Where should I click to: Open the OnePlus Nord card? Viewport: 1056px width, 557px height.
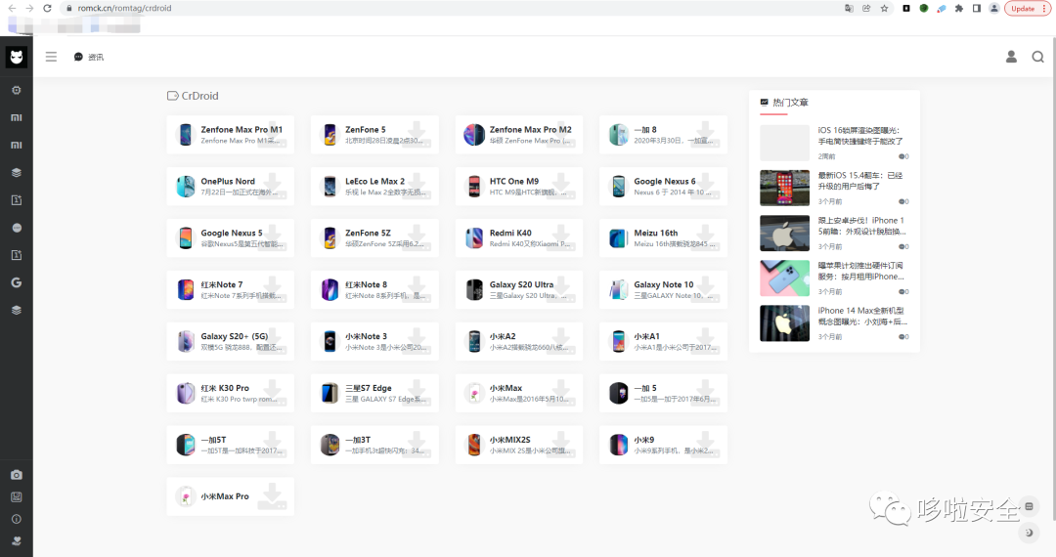[x=231, y=187]
